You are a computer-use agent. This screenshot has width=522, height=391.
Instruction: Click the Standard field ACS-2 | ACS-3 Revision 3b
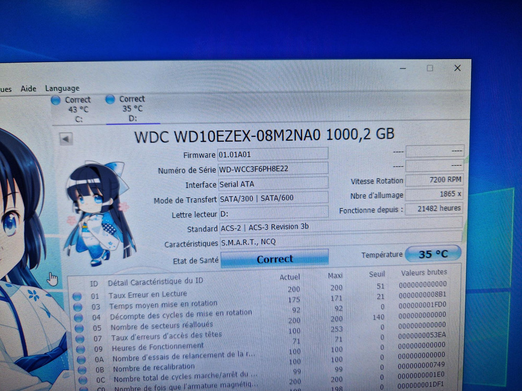click(341, 226)
